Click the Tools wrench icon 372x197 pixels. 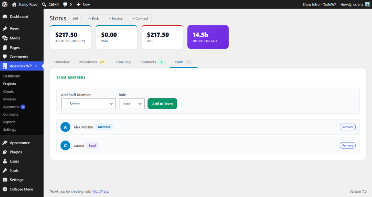[x=5, y=171]
